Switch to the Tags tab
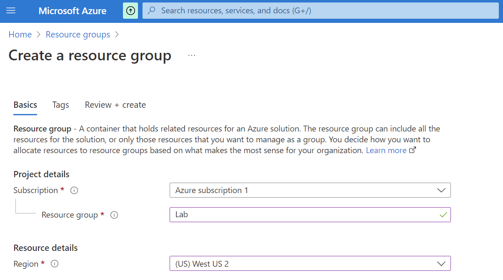Screen dimensions: 503x280 coord(60,105)
